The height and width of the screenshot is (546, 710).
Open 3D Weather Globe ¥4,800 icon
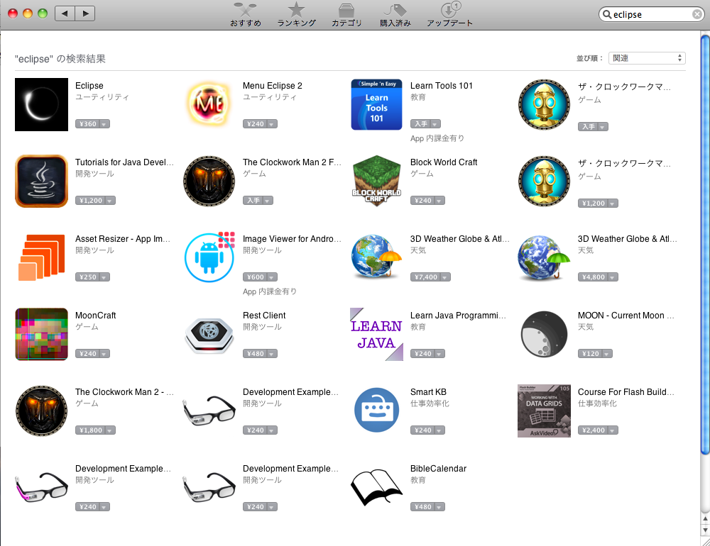point(544,258)
